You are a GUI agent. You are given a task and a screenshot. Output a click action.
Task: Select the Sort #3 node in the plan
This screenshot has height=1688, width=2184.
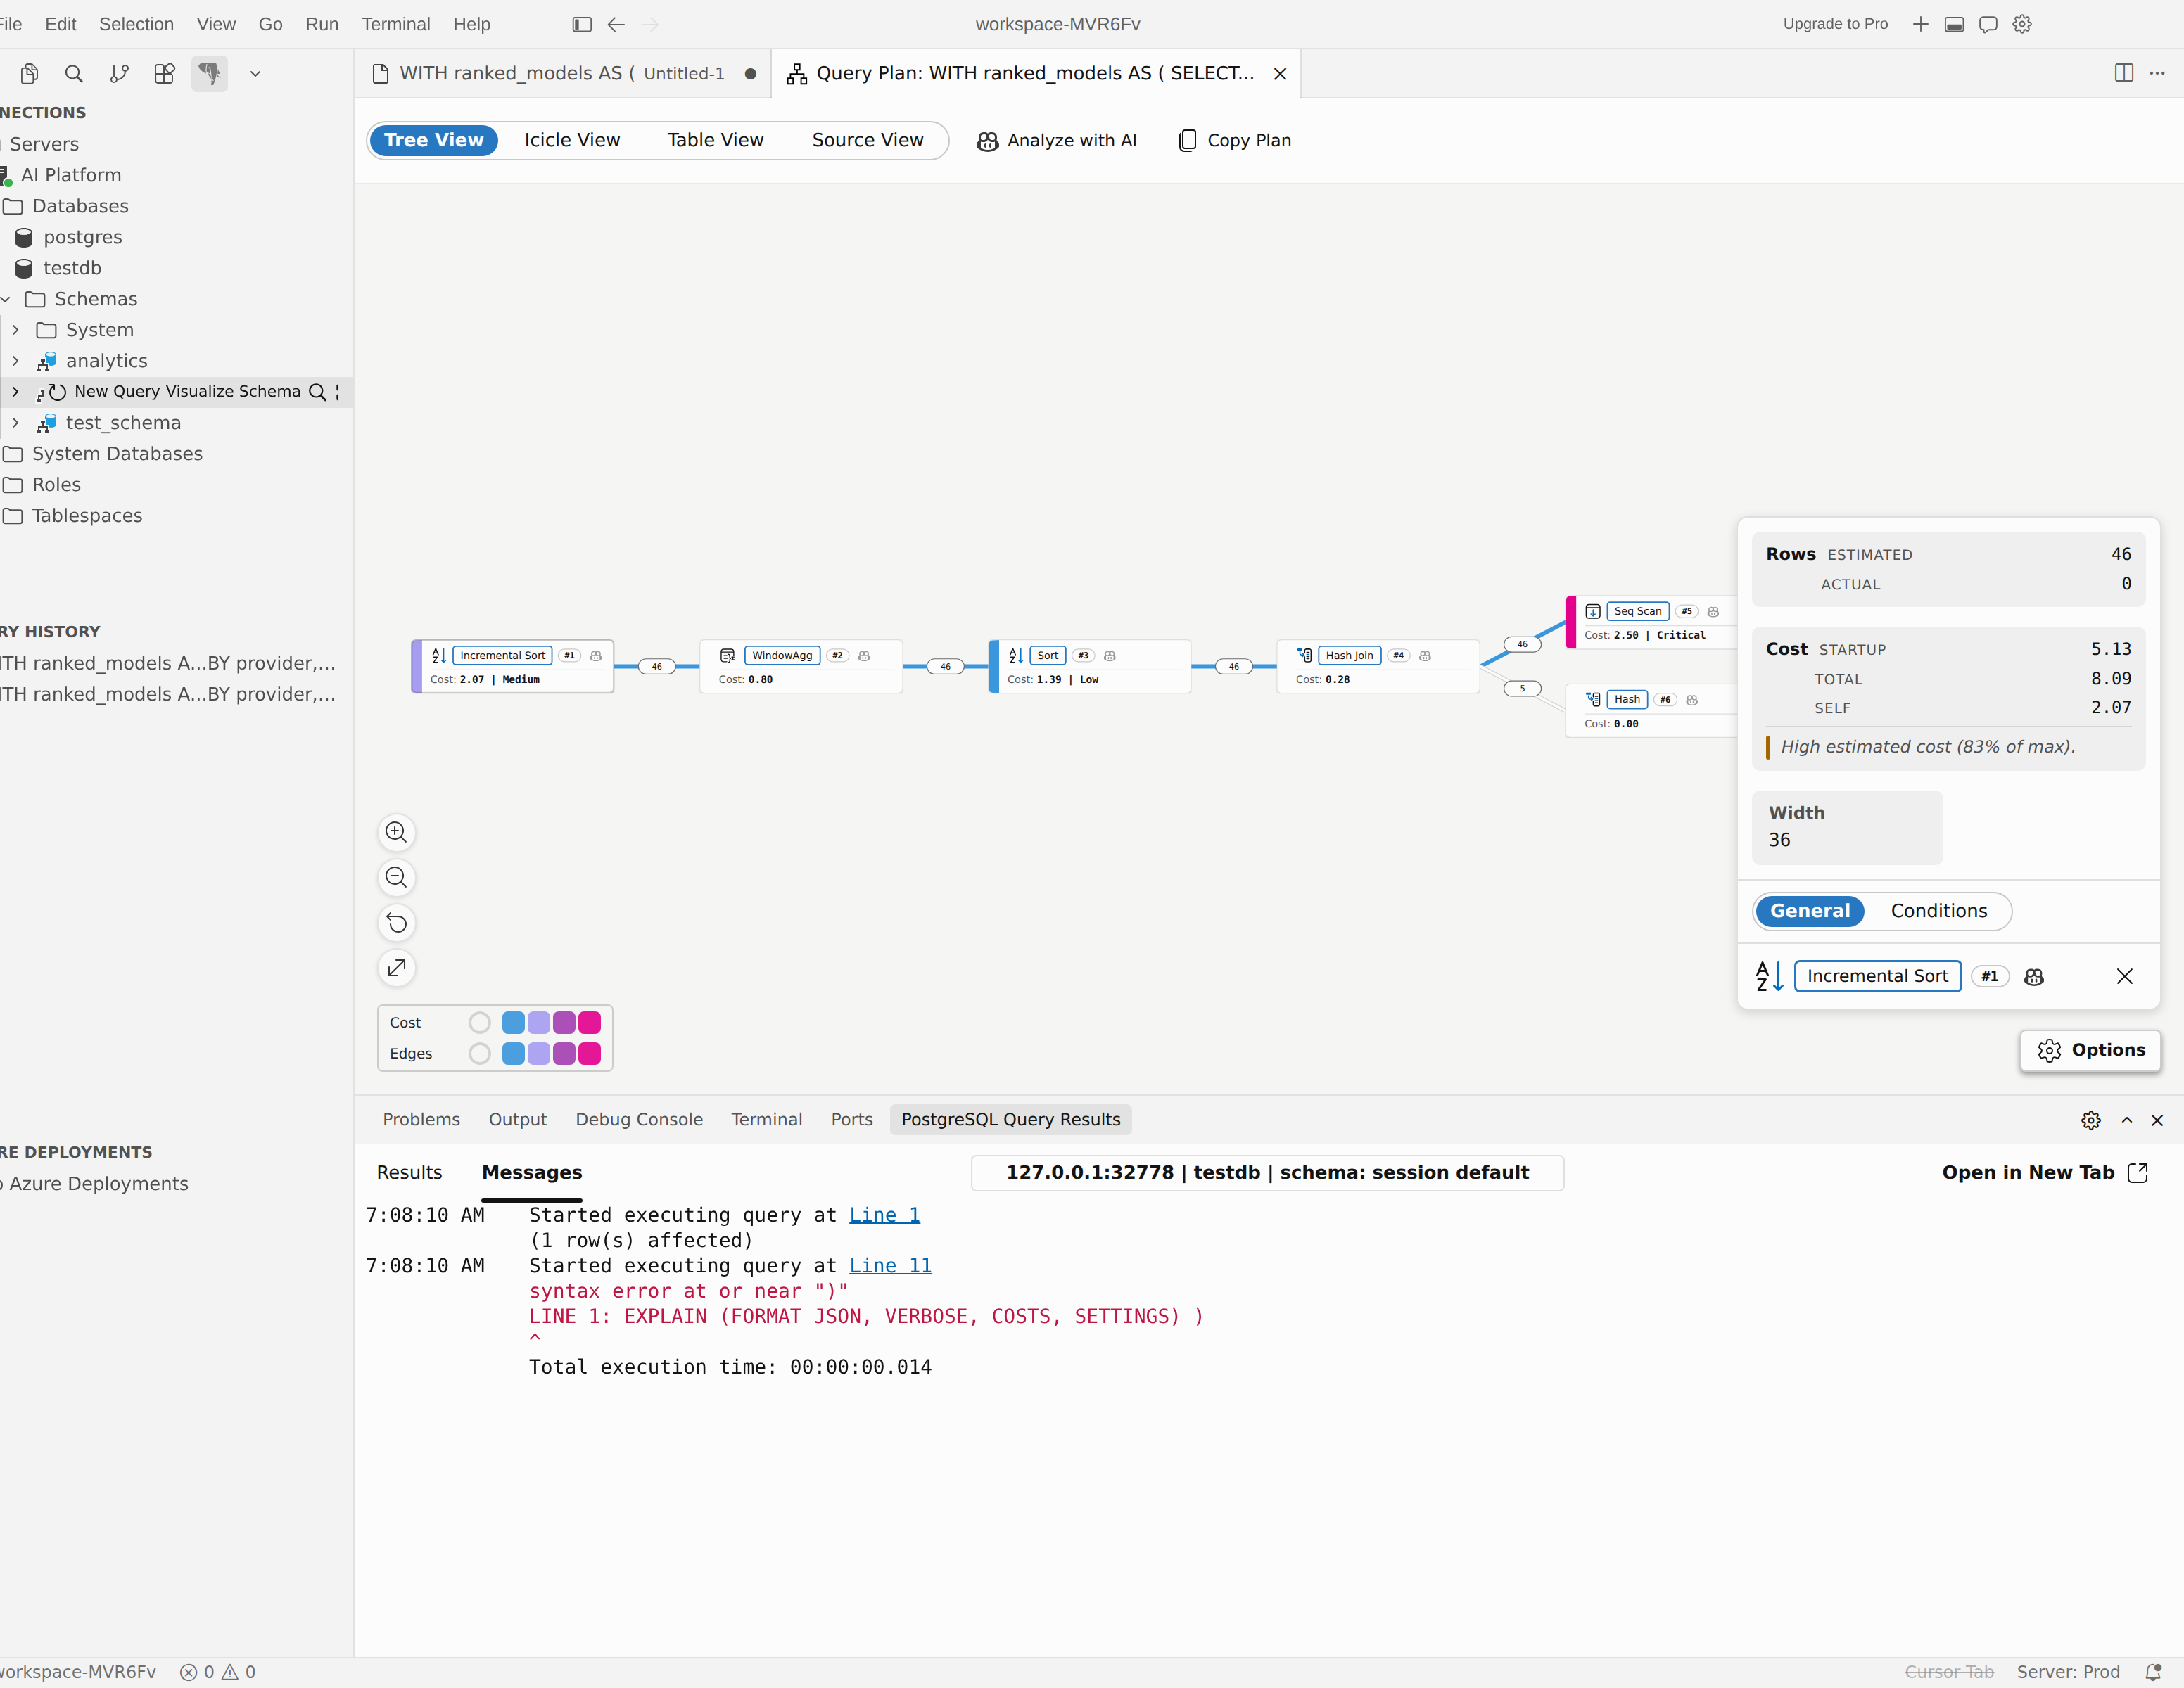[x=1090, y=667]
